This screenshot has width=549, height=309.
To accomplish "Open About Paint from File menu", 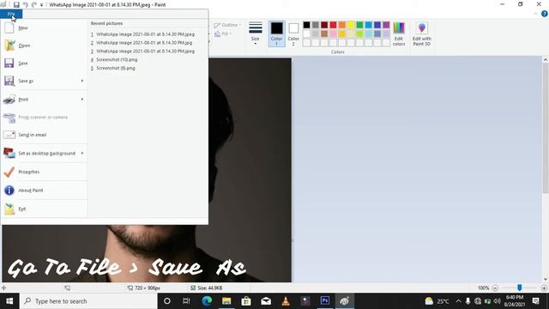I will pos(44,191).
